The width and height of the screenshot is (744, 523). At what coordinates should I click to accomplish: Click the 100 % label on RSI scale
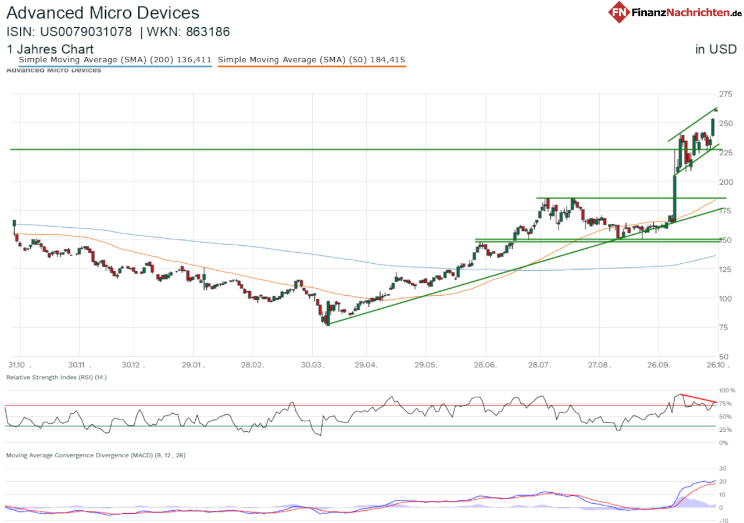point(727,391)
